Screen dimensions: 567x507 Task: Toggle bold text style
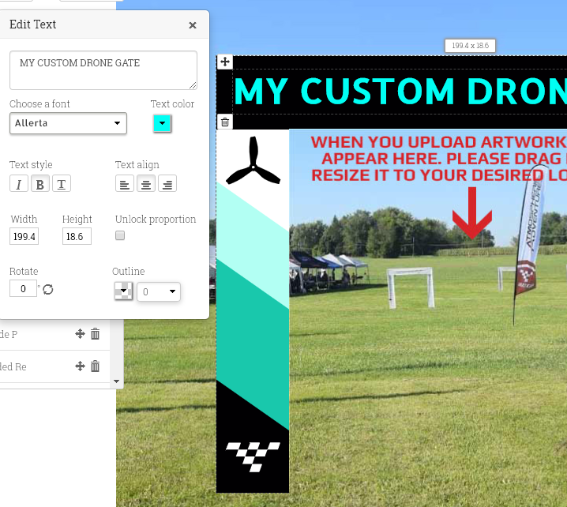pos(40,184)
